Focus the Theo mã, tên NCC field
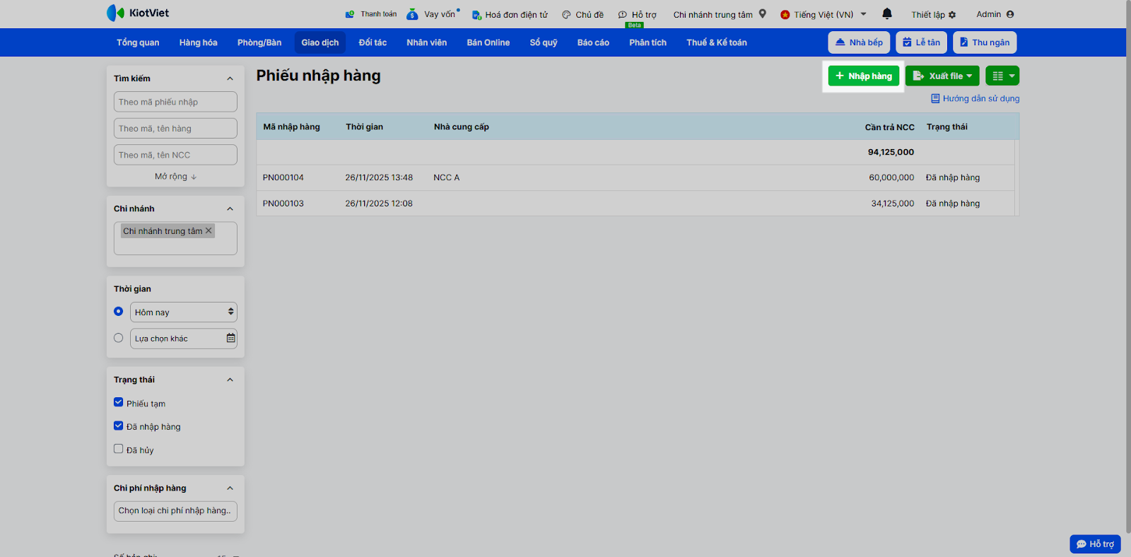 (175, 155)
